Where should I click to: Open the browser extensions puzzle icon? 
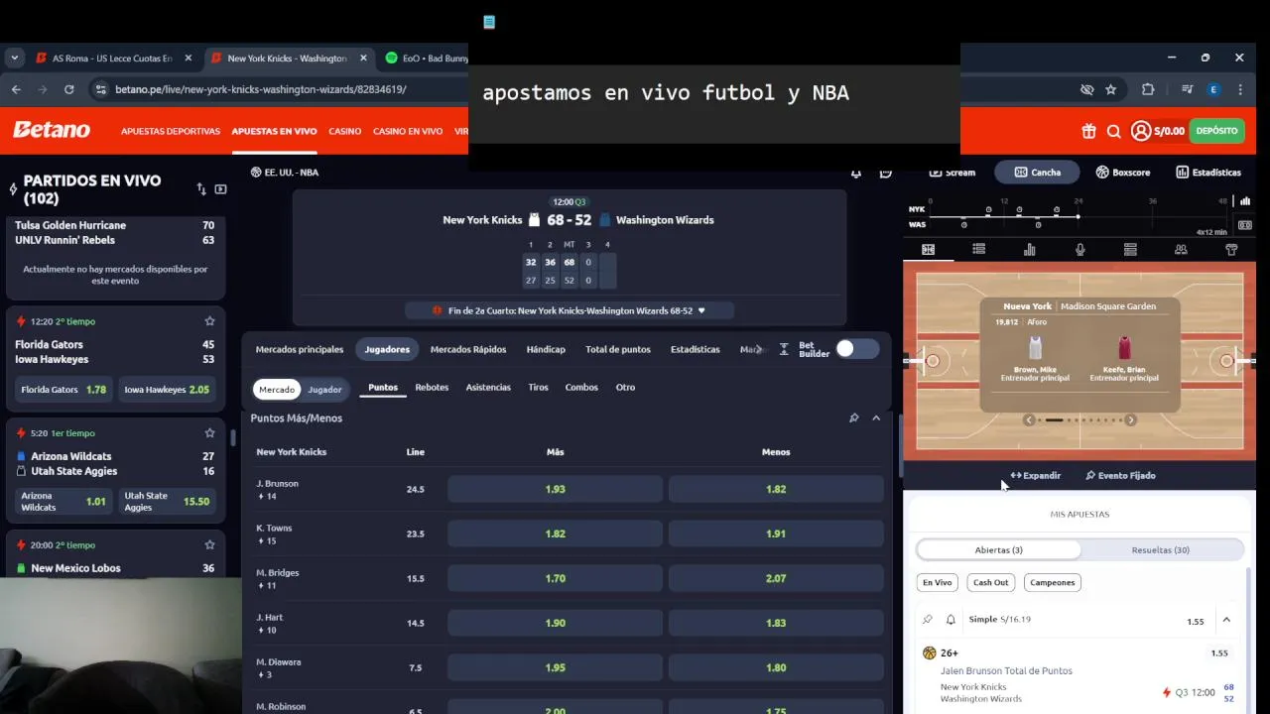point(1148,89)
